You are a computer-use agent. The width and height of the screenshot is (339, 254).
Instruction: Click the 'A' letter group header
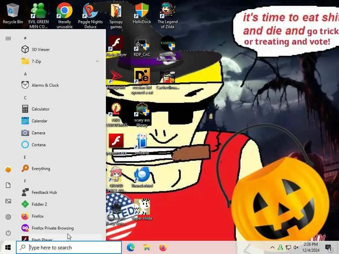point(25,74)
